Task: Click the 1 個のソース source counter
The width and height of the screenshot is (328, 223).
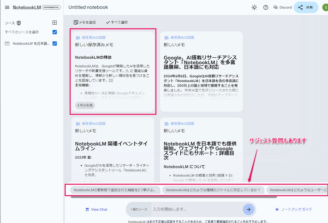Action: (139, 210)
